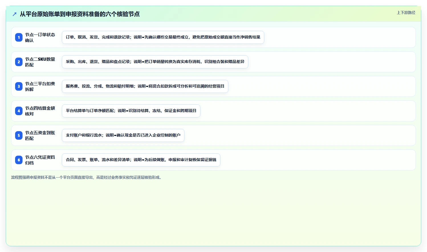Click the heading 从平台原始账单到申报资料准备的六个核验节点
The height and width of the screenshot is (252, 427).
coord(80,14)
